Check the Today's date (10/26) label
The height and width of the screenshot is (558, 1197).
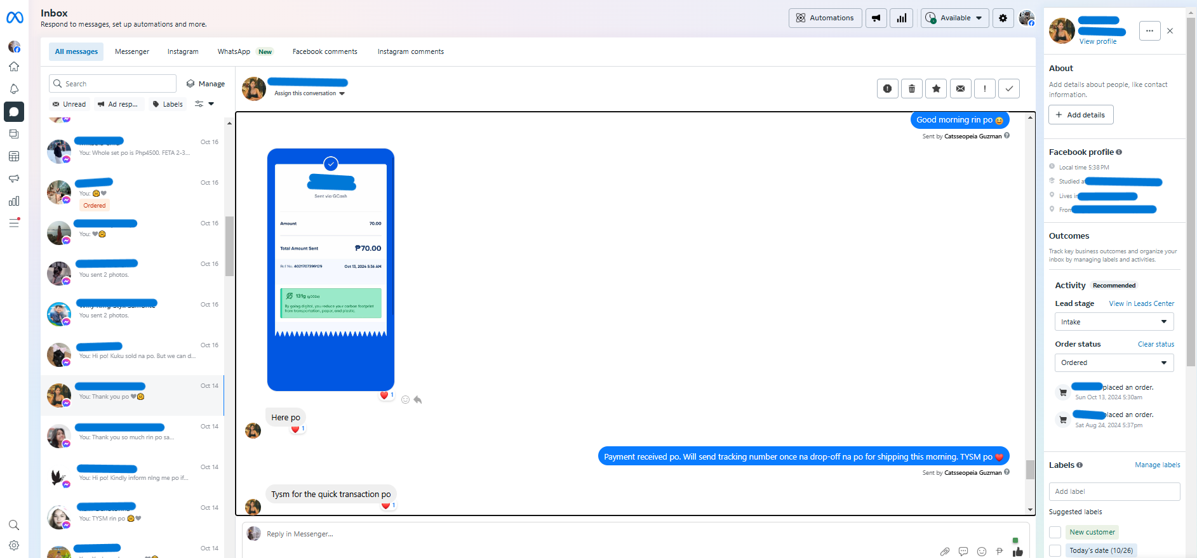click(1055, 550)
